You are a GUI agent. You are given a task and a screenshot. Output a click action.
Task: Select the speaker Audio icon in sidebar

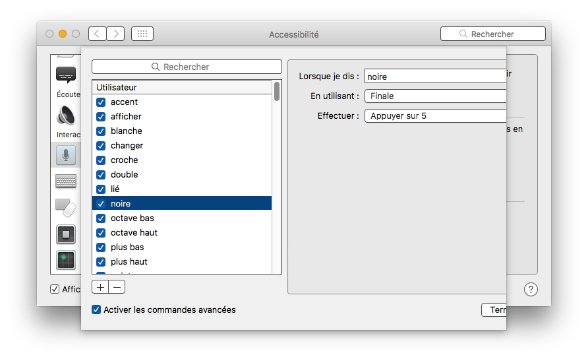coord(65,115)
